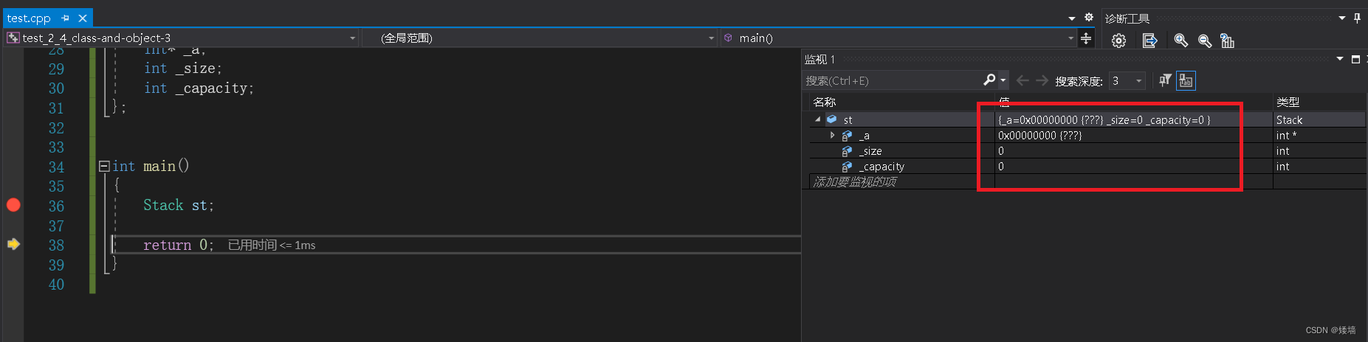Zoom out on the diagnostics timeline

[x=1204, y=41]
